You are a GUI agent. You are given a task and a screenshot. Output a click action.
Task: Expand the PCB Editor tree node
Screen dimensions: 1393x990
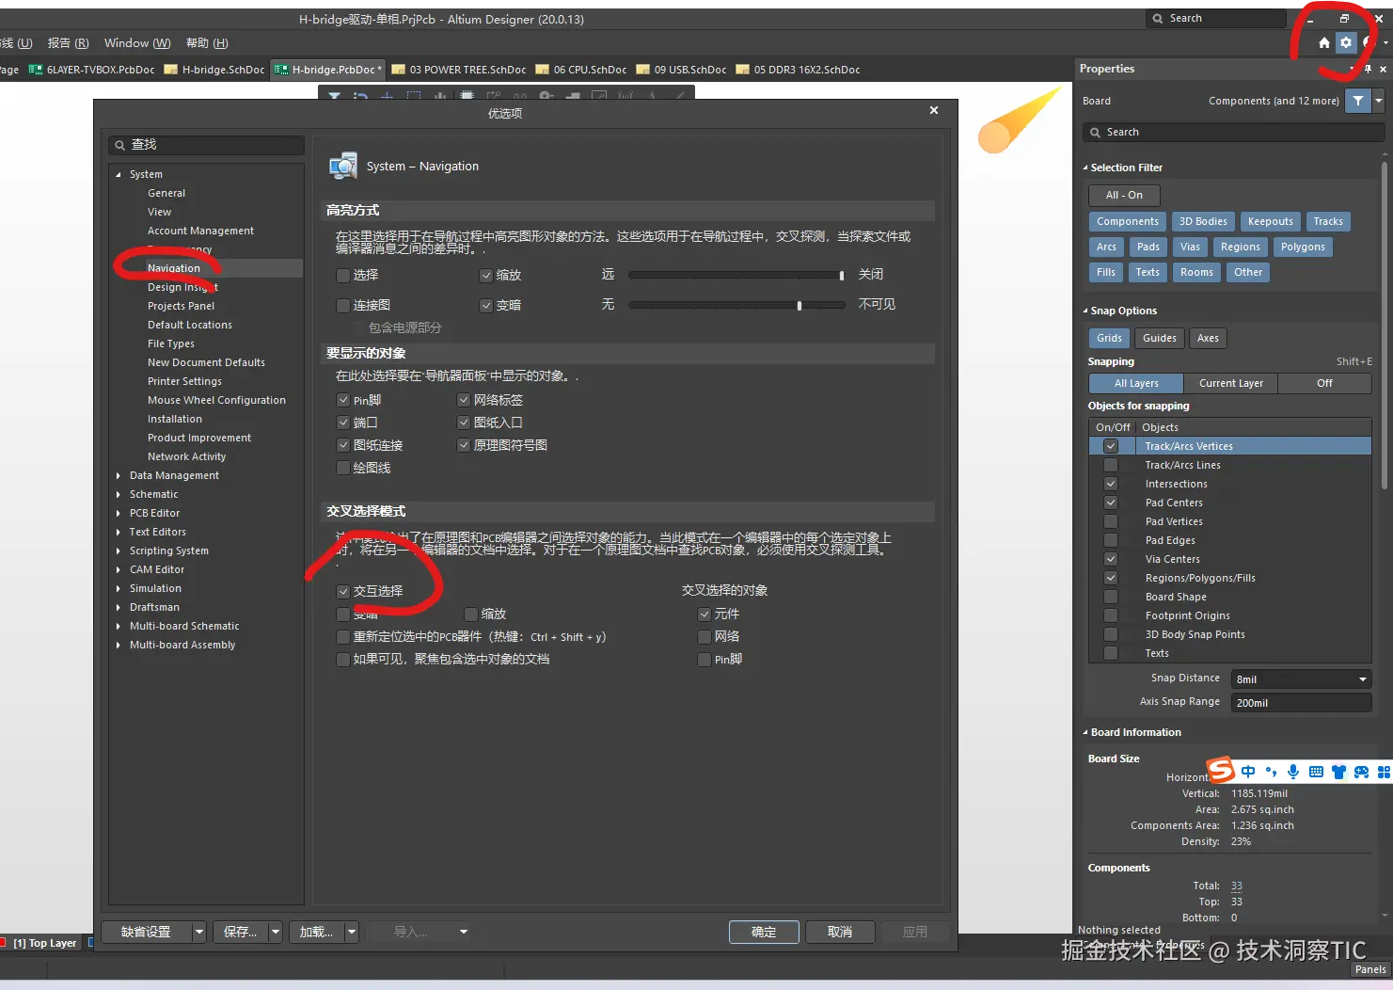119,513
